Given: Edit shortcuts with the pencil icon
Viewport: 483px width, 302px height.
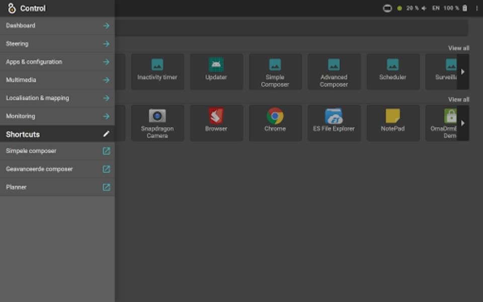Looking at the screenshot, I should 106,134.
